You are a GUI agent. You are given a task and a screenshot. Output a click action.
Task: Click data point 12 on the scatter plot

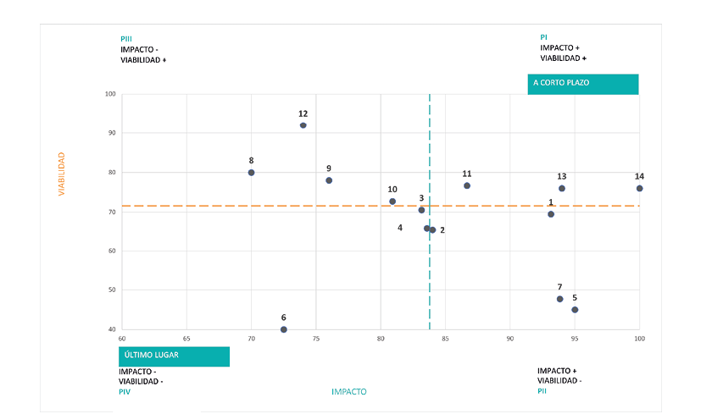[x=303, y=125]
